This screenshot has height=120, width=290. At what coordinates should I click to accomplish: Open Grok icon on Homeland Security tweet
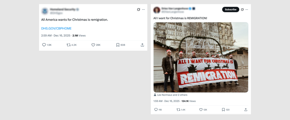point(138,10)
